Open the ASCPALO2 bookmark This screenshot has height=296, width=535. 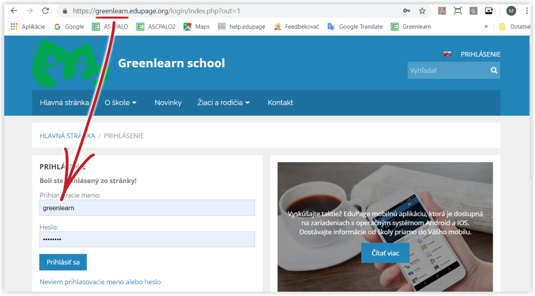pos(156,27)
